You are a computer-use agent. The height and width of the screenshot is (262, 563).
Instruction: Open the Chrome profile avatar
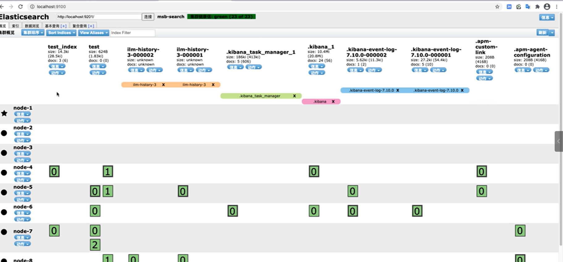[547, 6]
